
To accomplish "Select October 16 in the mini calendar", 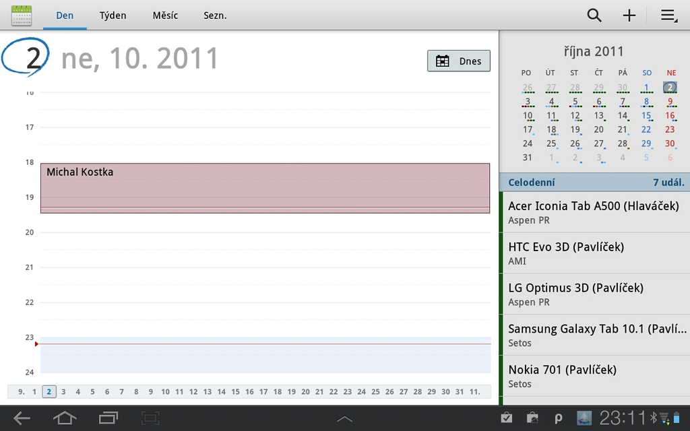I will [670, 115].
